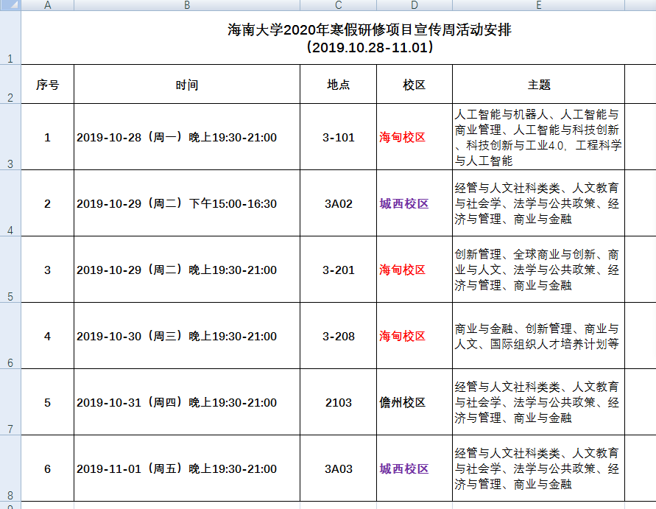Viewport: 656px width, 509px height.
Task: Click the topic cell starting 商业与金融、创新管理
Action: [538, 336]
